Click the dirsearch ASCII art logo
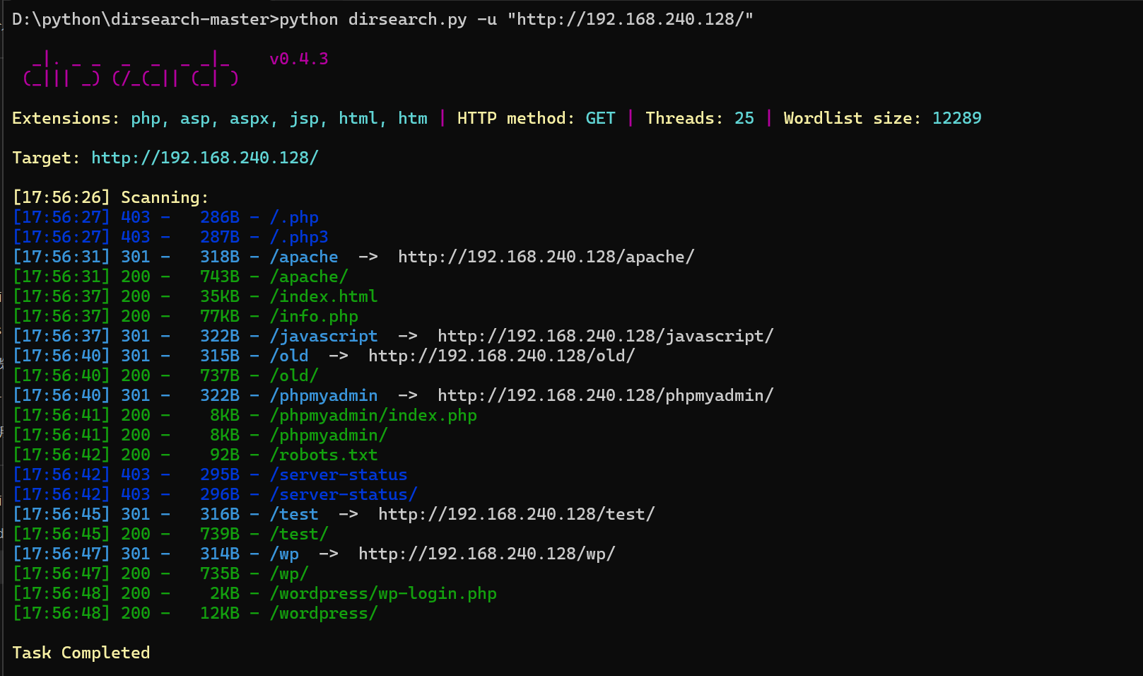The image size is (1143, 676). [131, 69]
